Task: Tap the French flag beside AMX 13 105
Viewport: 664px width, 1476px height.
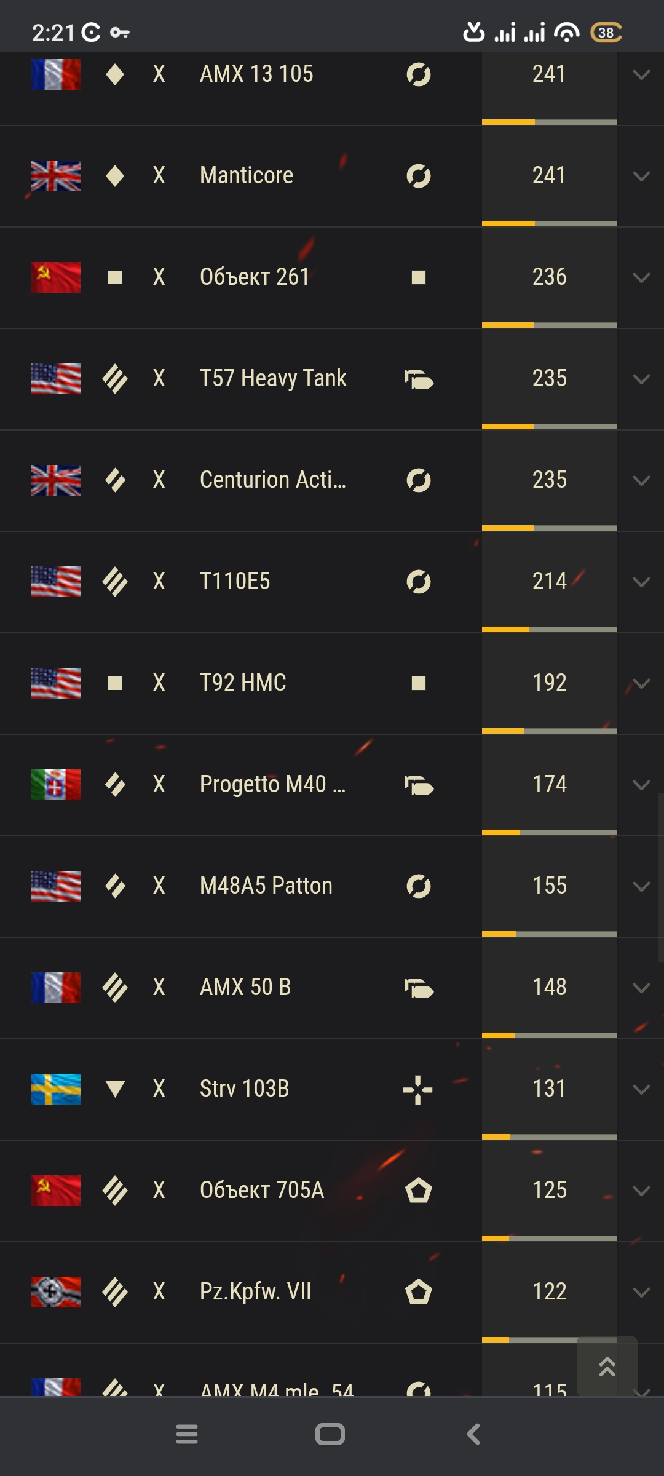Action: point(56,74)
